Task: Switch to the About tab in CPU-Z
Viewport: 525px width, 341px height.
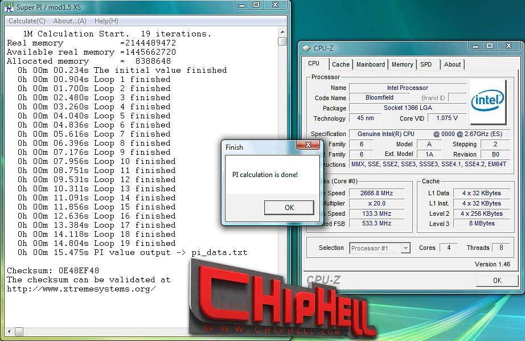Action: pyautogui.click(x=452, y=64)
